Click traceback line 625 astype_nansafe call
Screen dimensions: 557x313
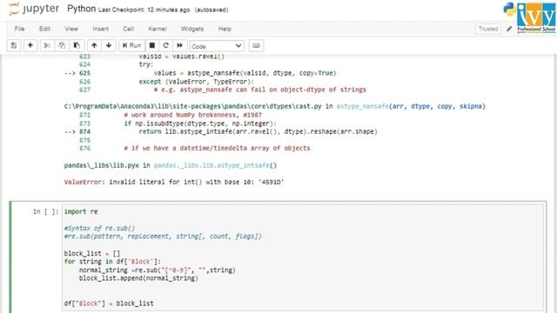click(245, 73)
